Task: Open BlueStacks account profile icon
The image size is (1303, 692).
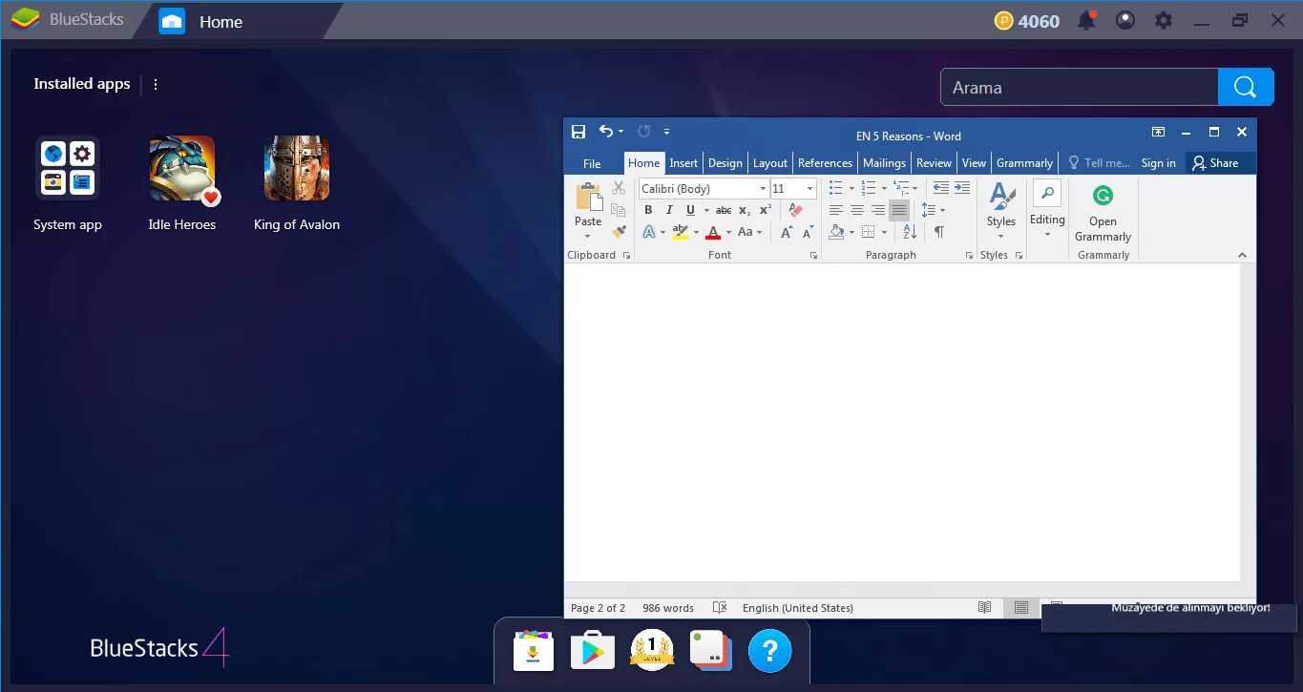Action: pos(1125,20)
